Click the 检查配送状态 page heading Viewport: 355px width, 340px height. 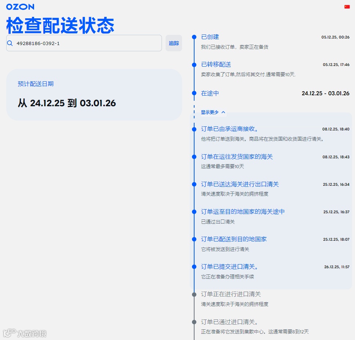point(60,25)
